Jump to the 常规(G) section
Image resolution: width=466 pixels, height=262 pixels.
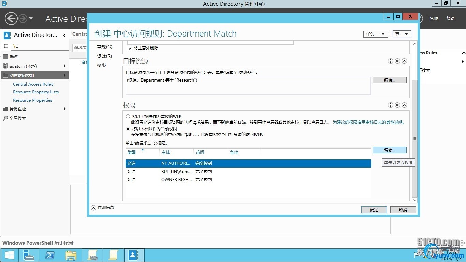[104, 47]
